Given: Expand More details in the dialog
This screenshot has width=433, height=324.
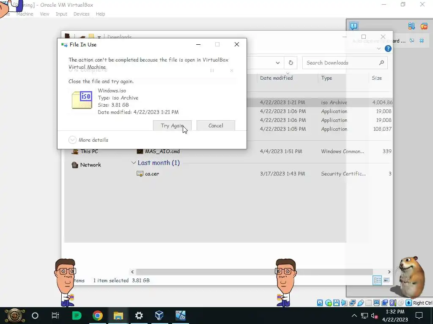Looking at the screenshot, I should tap(88, 140).
